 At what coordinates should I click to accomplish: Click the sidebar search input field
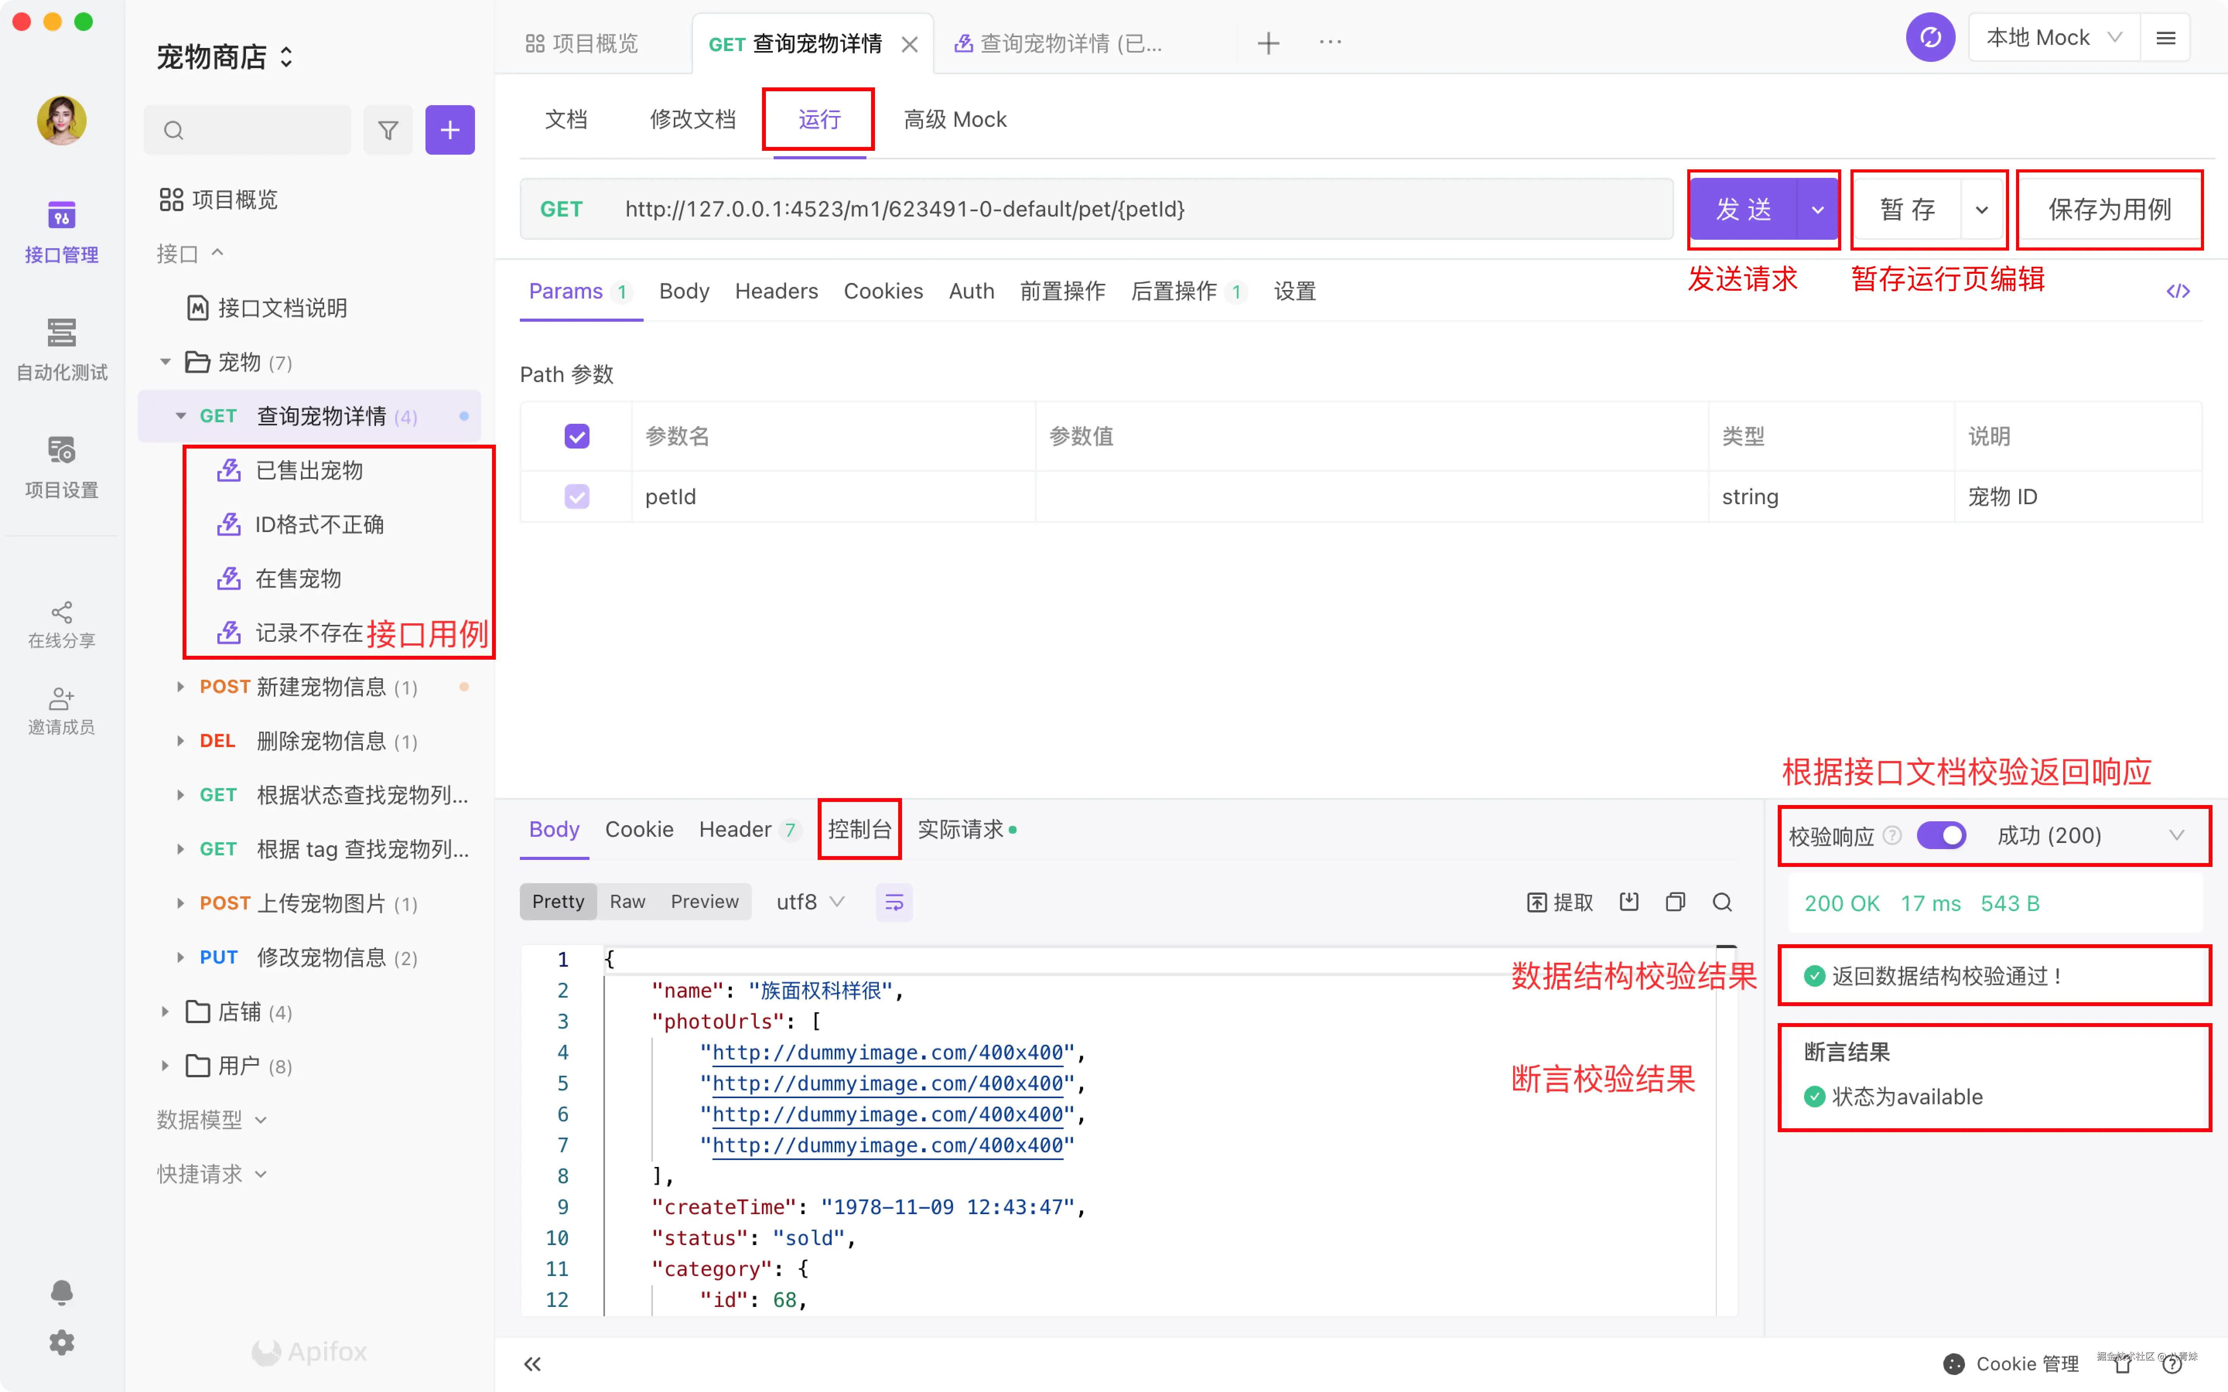(x=258, y=131)
